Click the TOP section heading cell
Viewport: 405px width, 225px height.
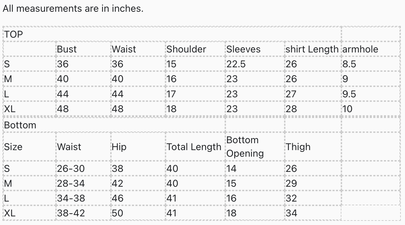13,34
